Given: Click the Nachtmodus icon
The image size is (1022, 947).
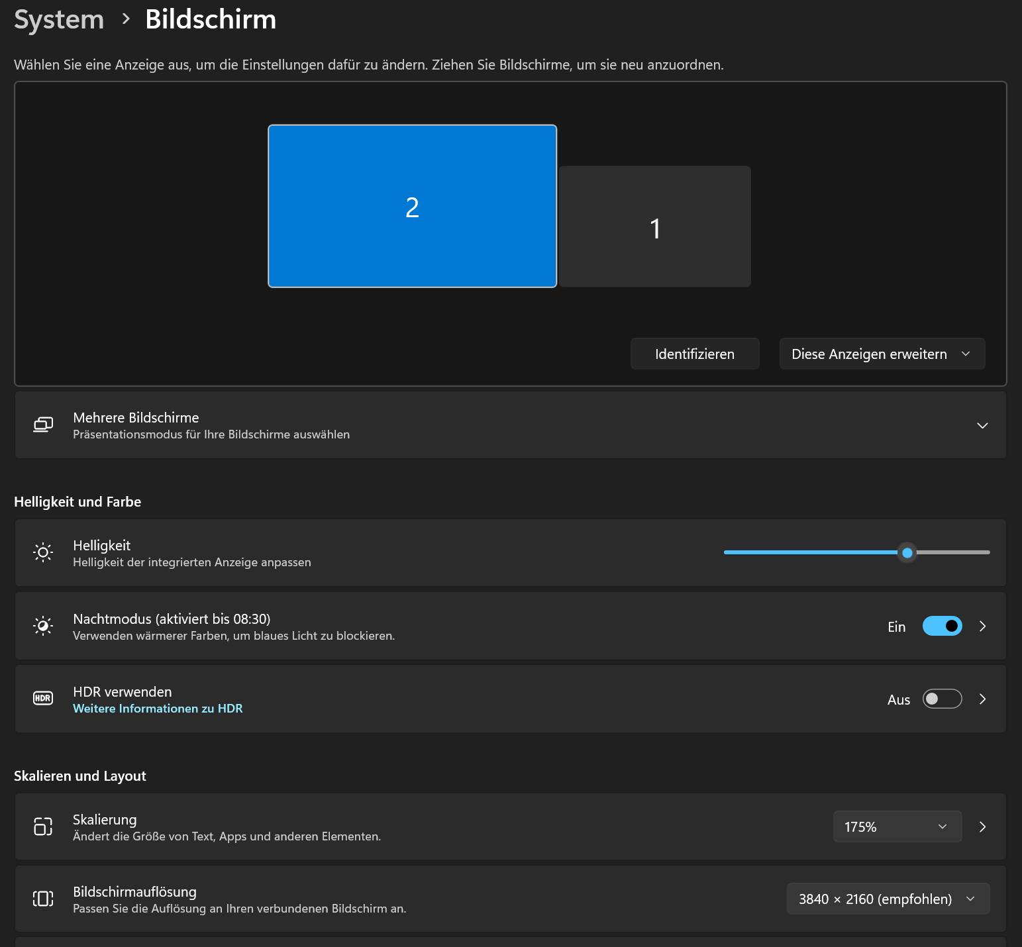Looking at the screenshot, I should [x=43, y=626].
